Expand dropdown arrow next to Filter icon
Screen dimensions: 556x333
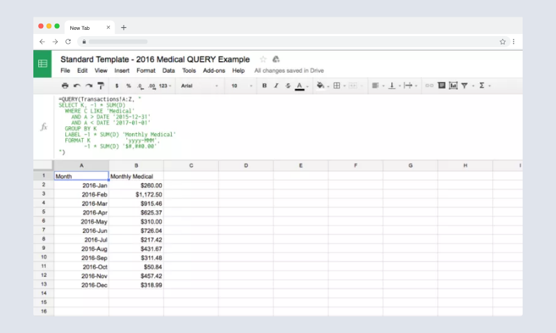click(x=473, y=86)
